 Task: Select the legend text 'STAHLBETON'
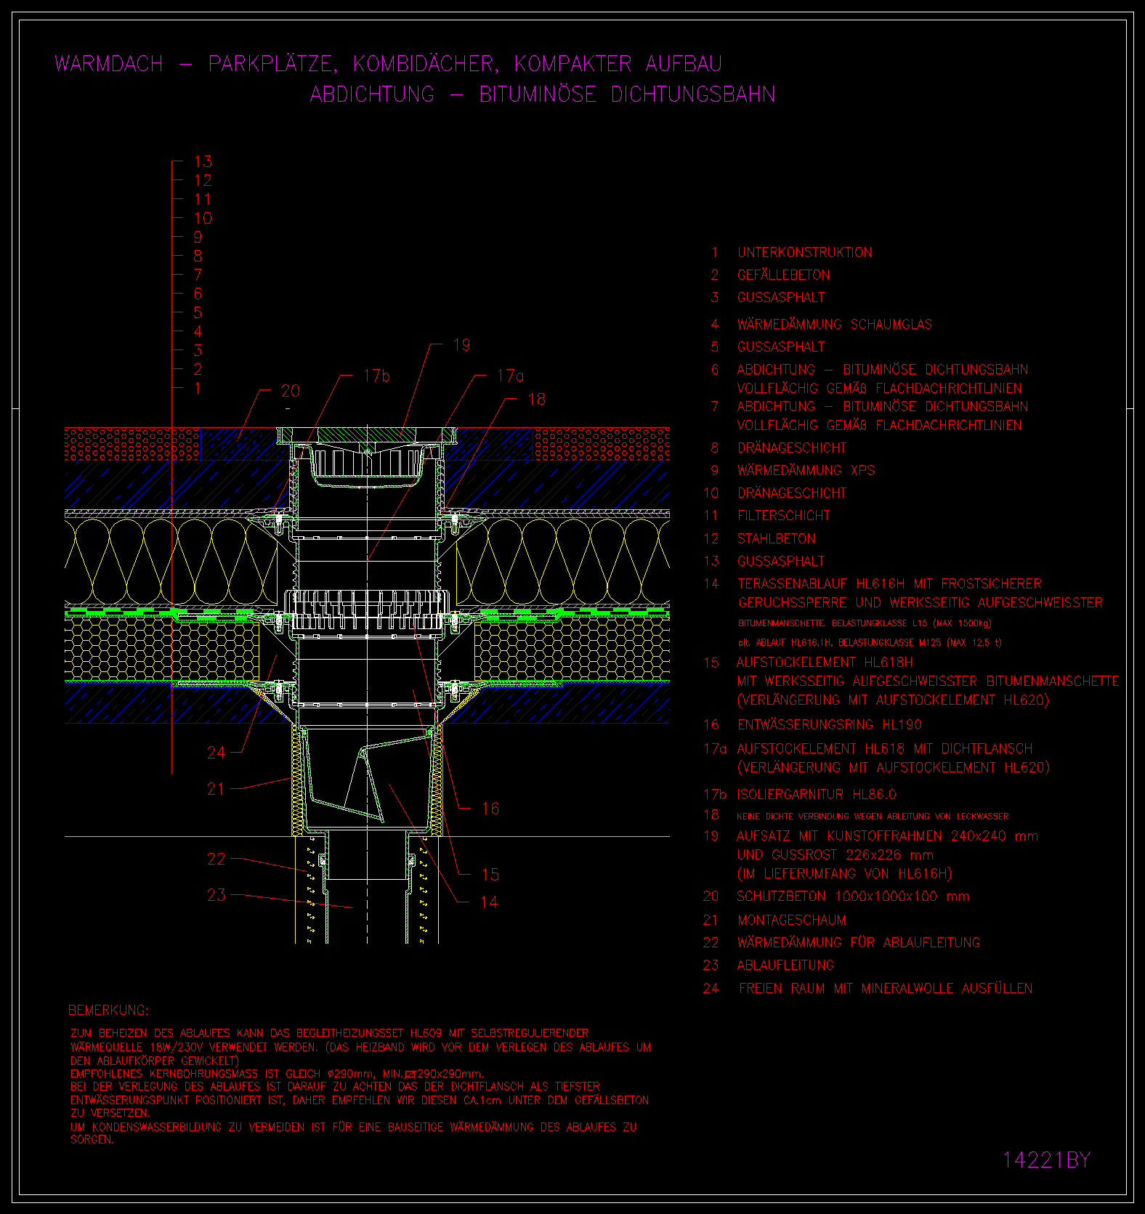pyautogui.click(x=777, y=539)
